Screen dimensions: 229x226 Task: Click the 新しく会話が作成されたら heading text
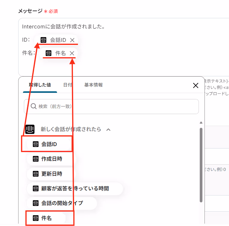coord(71,129)
